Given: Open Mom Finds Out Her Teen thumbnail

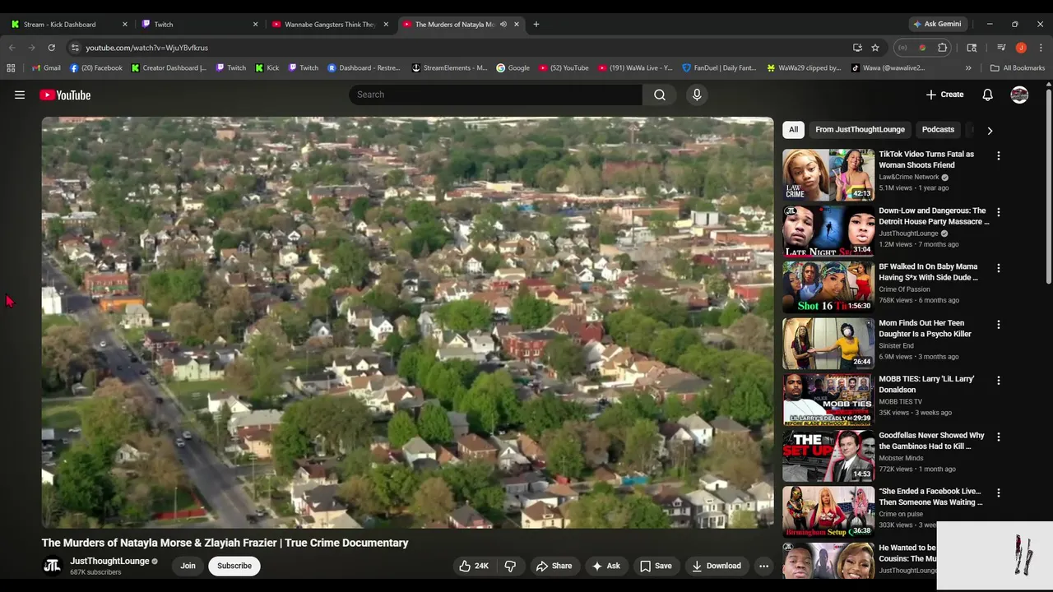Looking at the screenshot, I should (x=828, y=344).
